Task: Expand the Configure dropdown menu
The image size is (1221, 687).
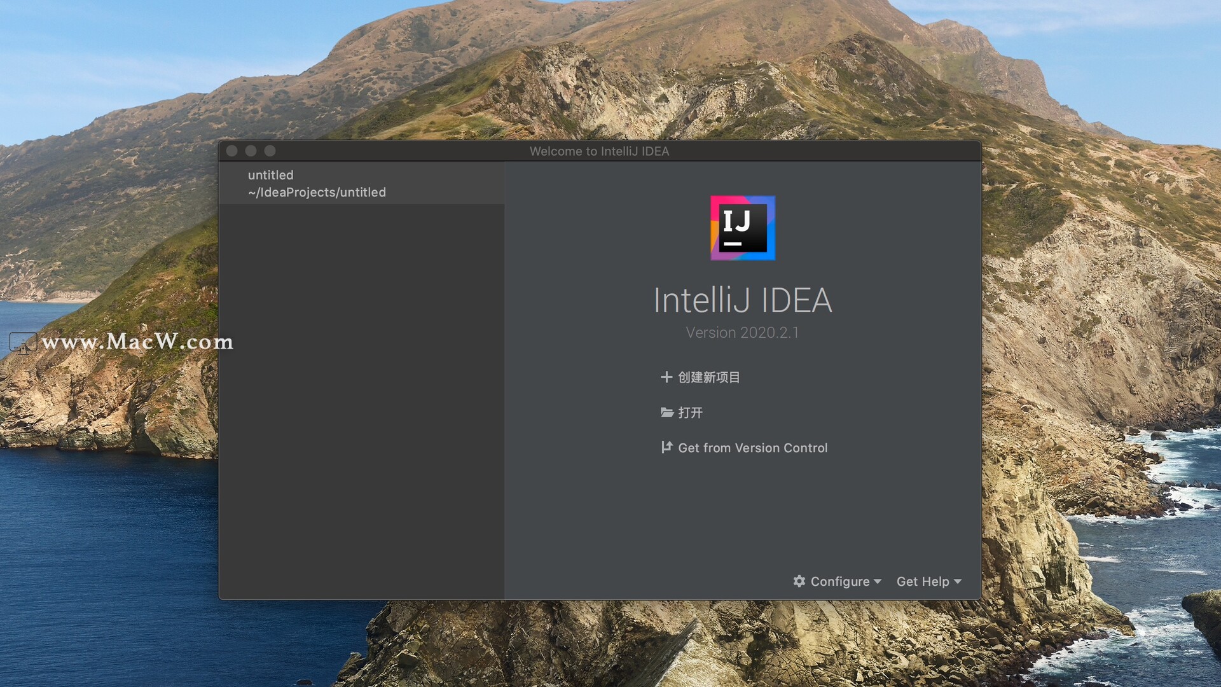Action: coord(838,581)
